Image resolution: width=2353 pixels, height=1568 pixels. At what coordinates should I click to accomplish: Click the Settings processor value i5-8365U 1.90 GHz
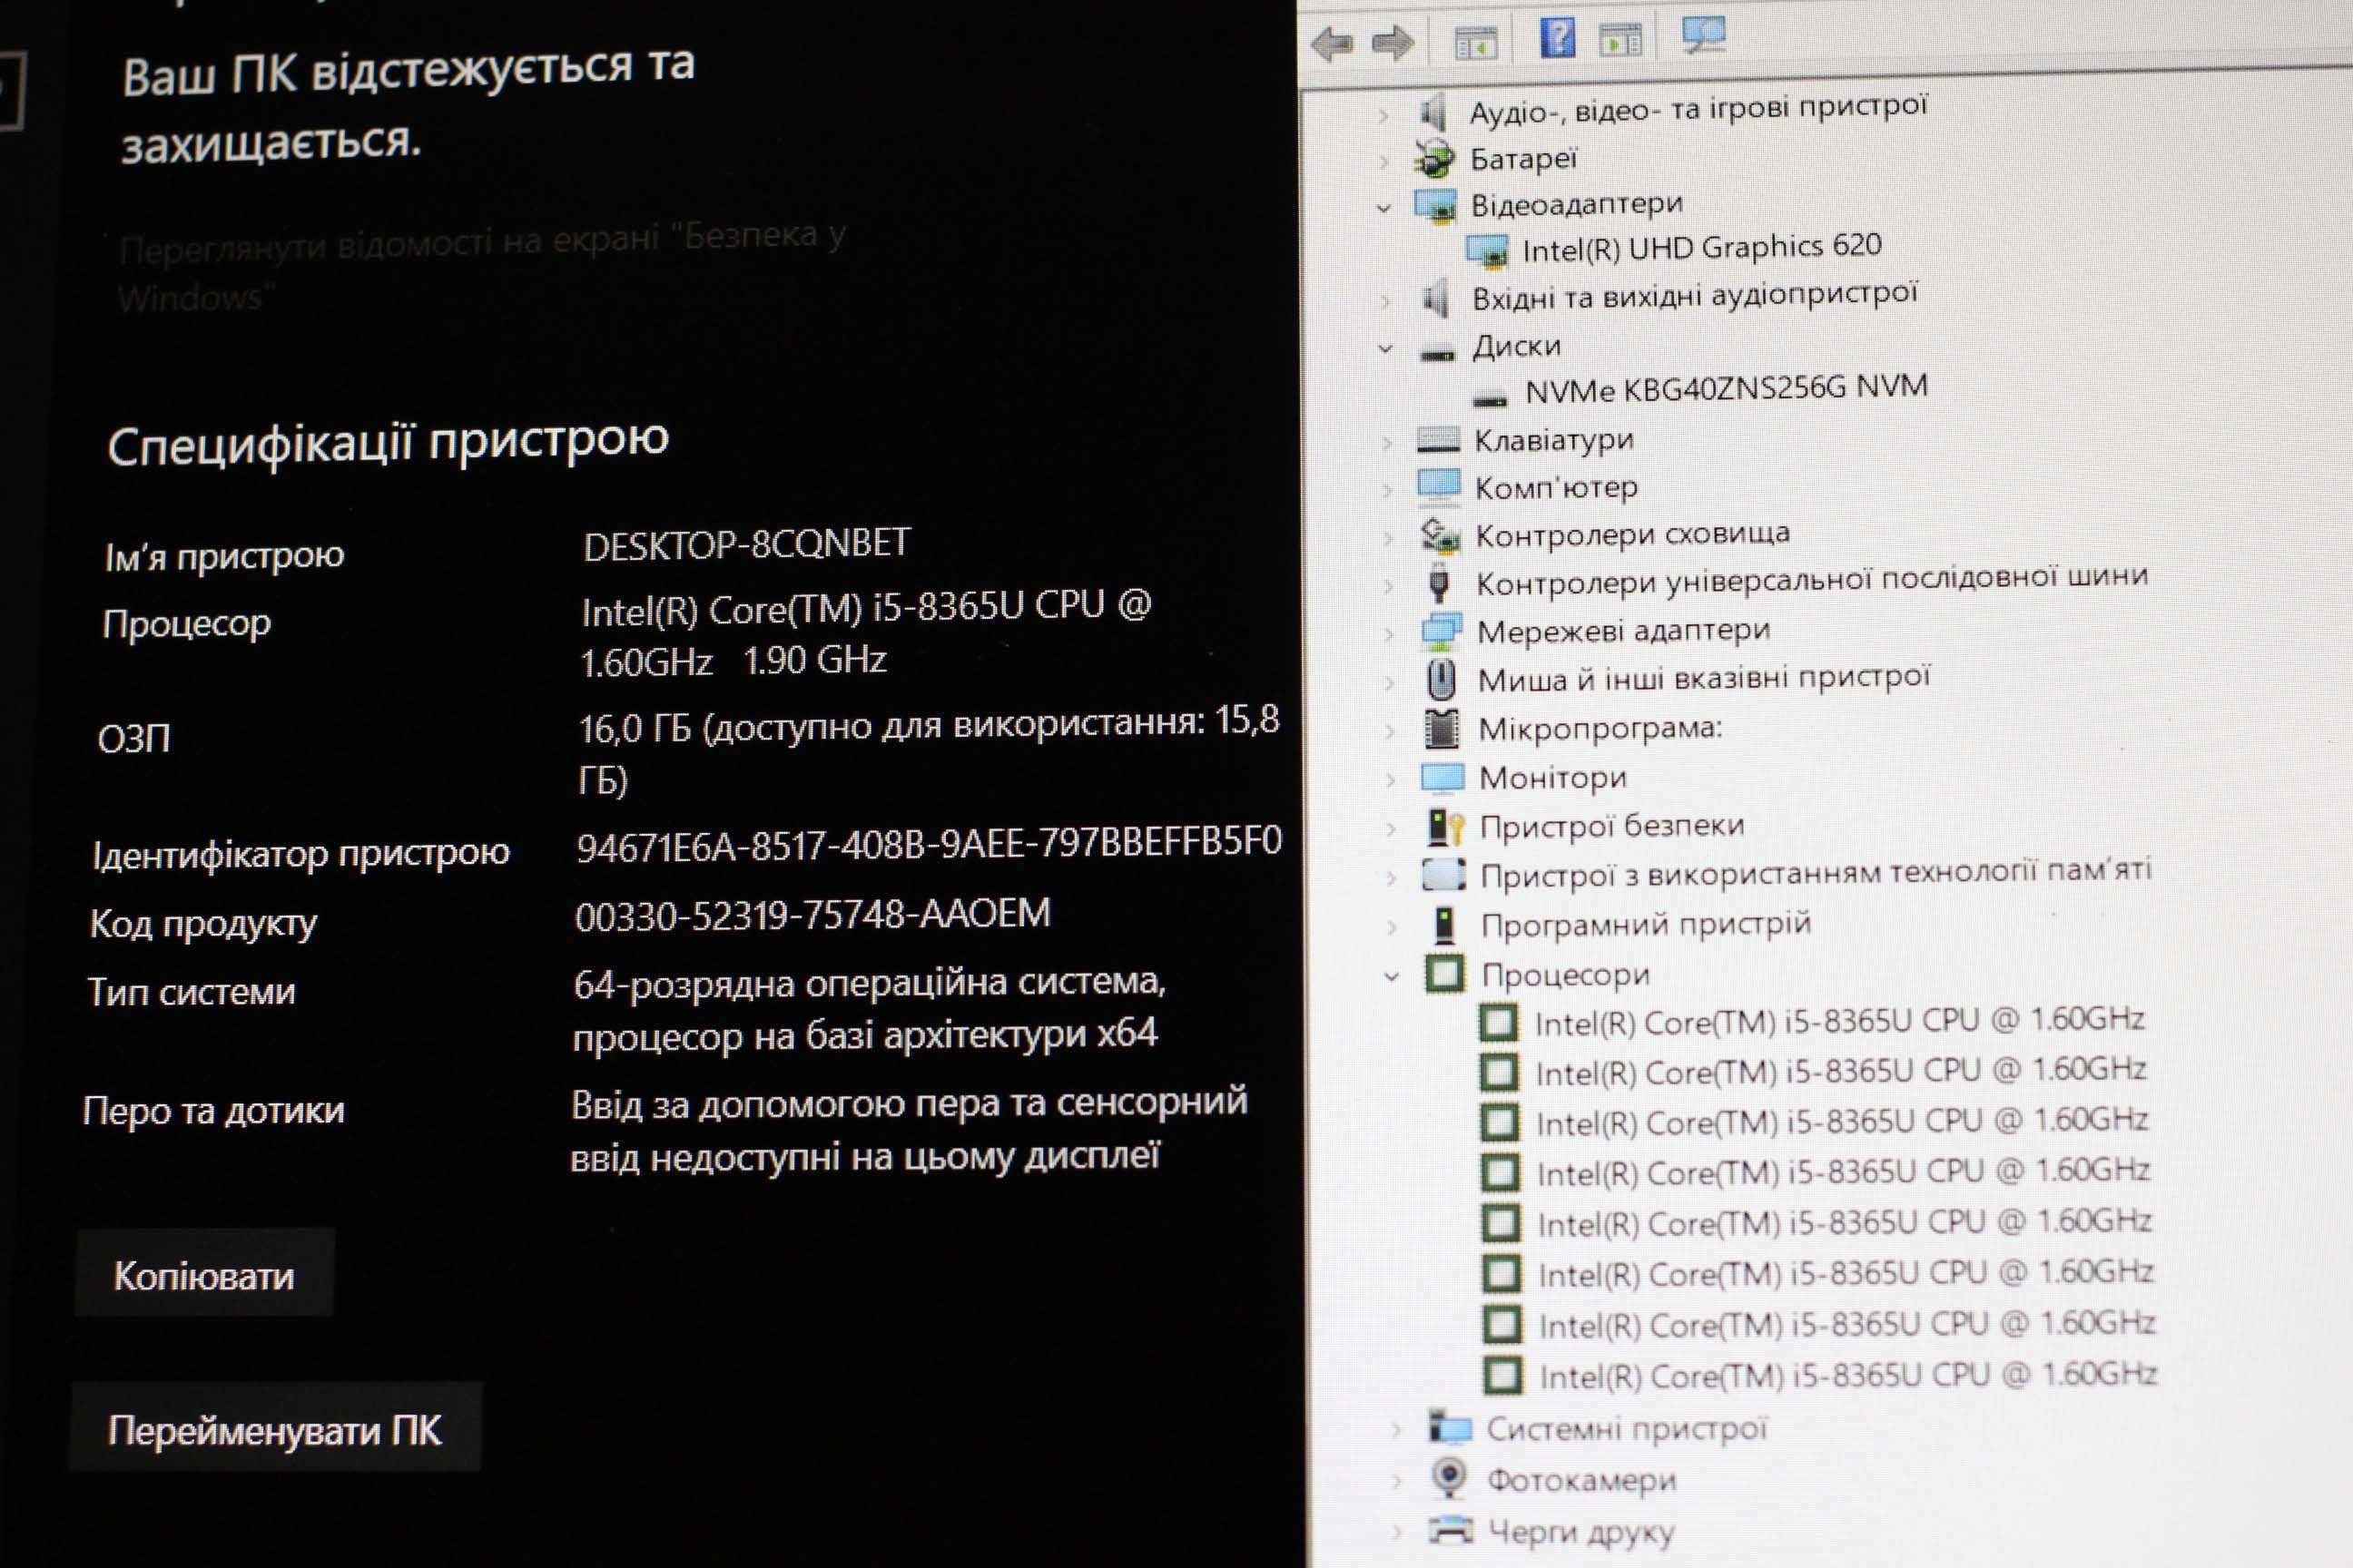click(866, 634)
